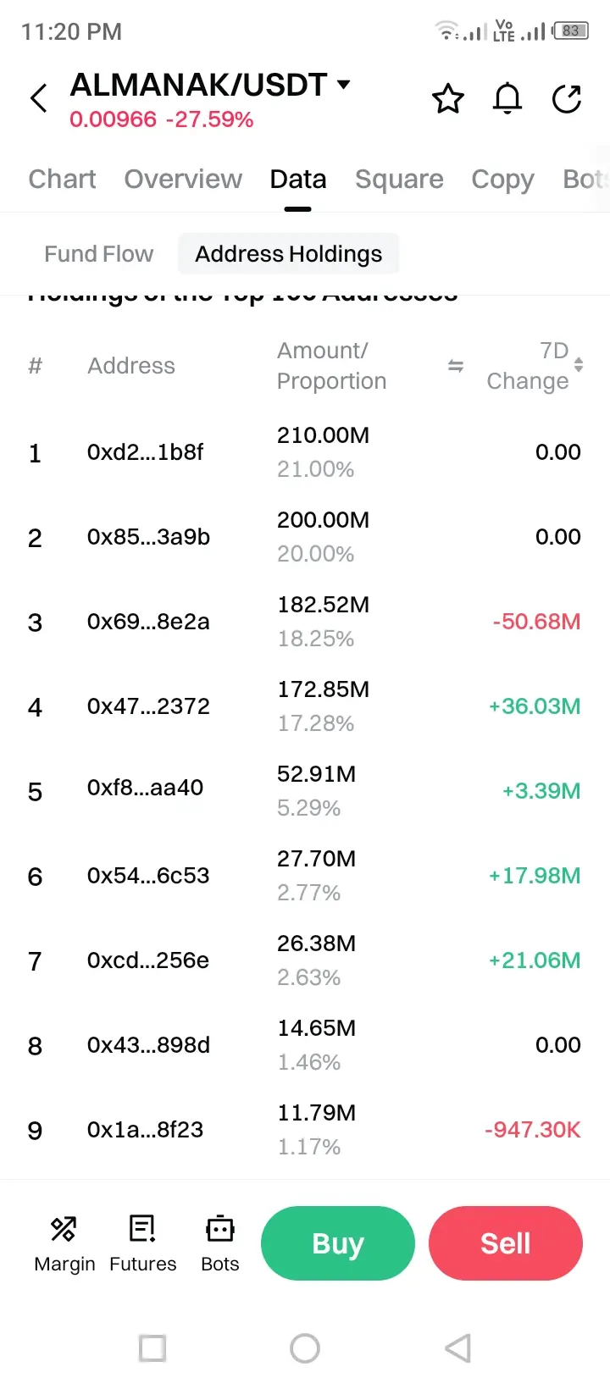The image size is (610, 1389).
Task: Switch to the Chart tab
Action: 62,180
